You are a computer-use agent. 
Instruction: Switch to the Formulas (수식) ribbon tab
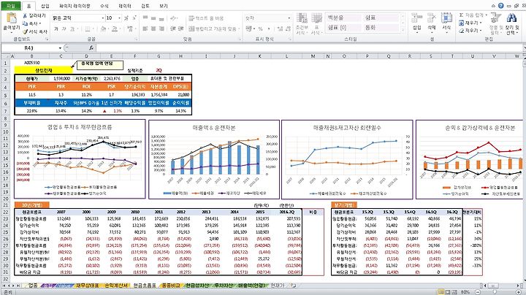104,6
